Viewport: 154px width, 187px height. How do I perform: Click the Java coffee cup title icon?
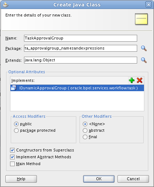click(x=5, y=5)
